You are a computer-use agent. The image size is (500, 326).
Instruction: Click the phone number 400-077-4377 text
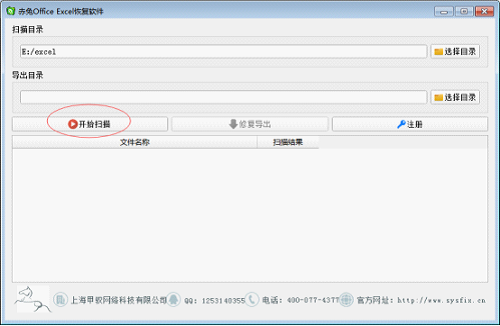point(313,300)
